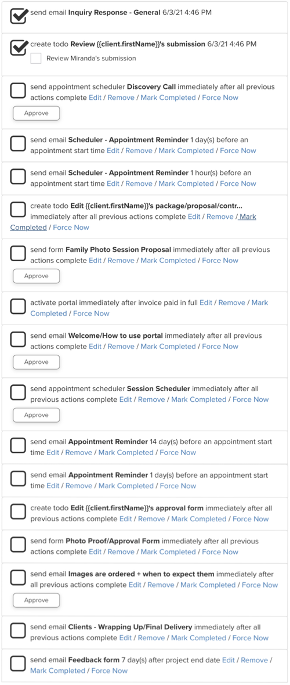Mark the activate portal step checkbox

18,307
